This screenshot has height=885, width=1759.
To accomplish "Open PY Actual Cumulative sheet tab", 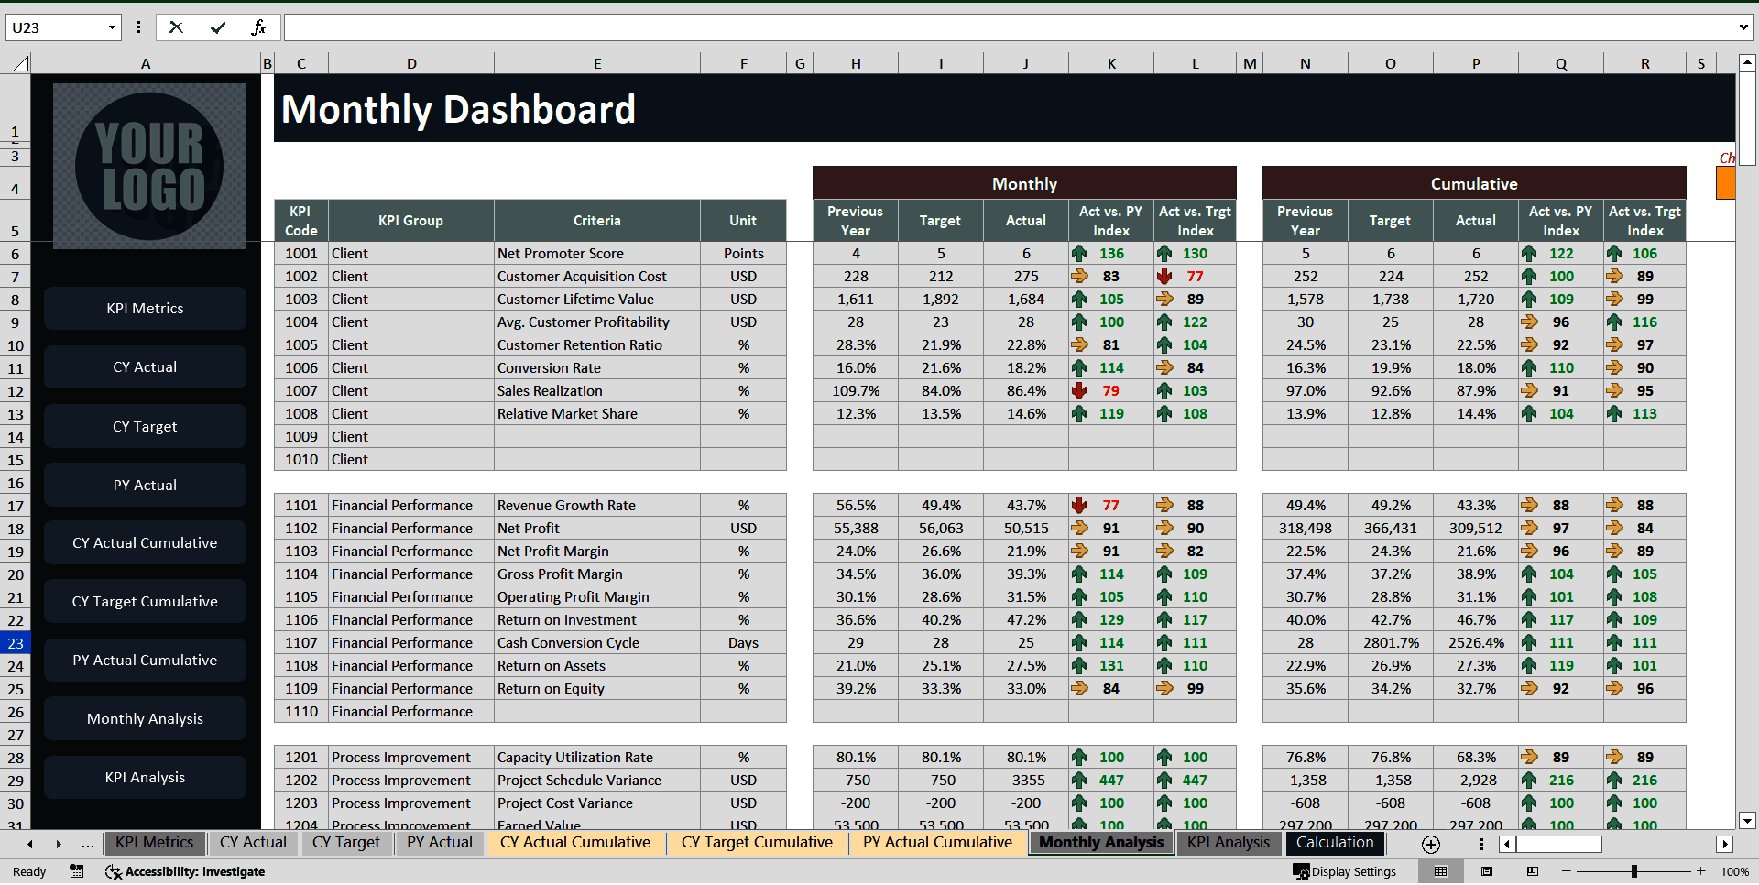I will point(937,843).
